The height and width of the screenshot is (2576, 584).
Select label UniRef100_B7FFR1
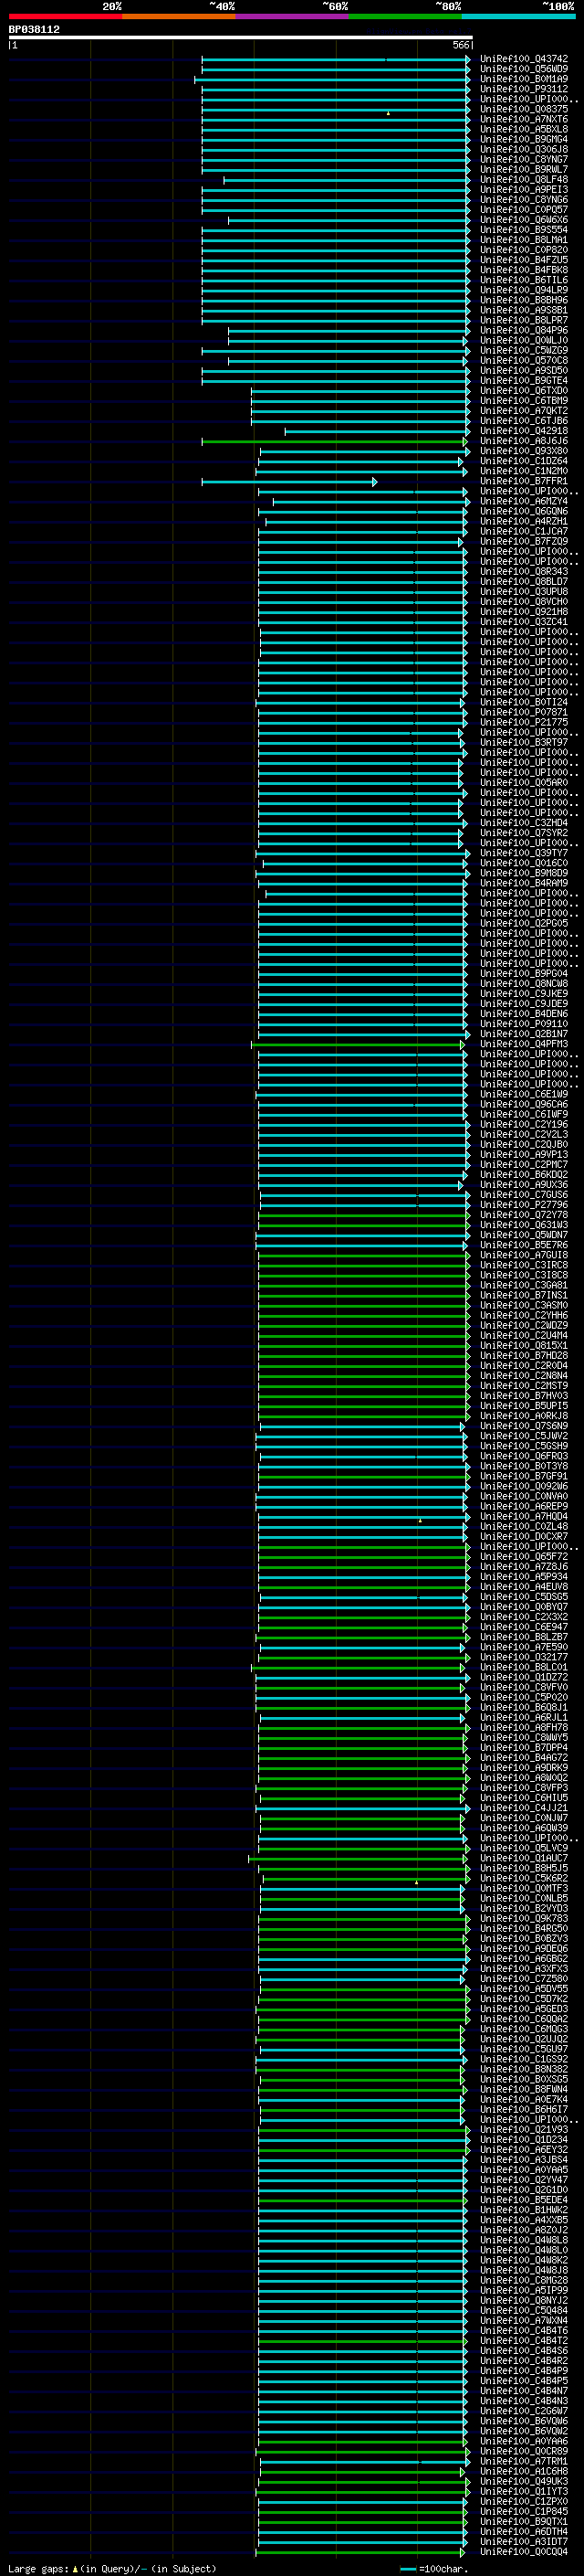click(524, 481)
